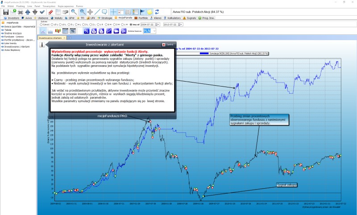Image resolution: width=357 pixels, height=215 pixels.
Task: Open the Strategie tab
Action: point(100,18)
